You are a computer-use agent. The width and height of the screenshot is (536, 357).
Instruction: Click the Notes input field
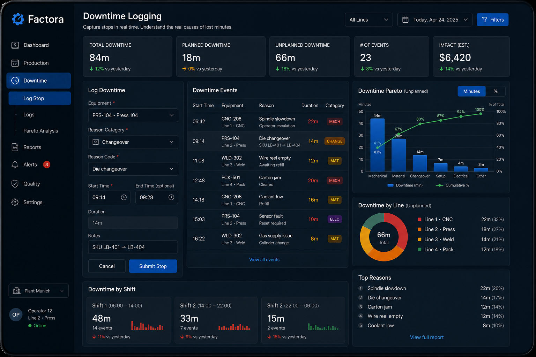[133, 247]
